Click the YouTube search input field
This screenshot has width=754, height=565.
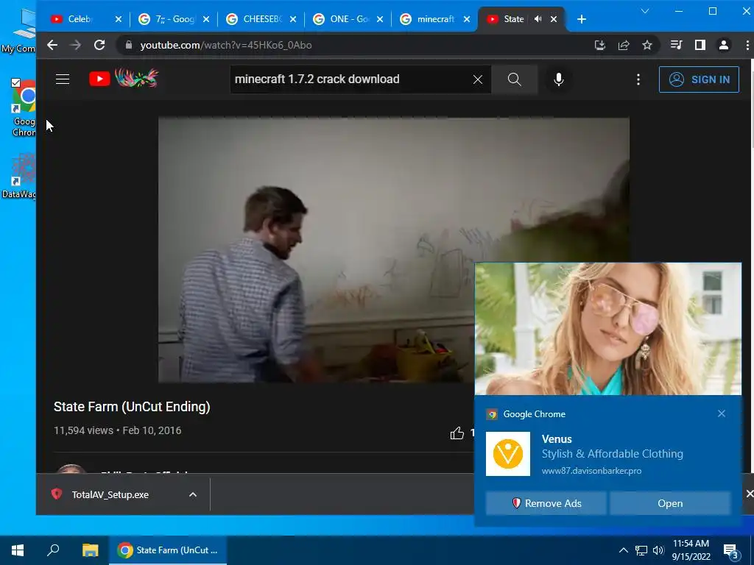(x=350, y=79)
